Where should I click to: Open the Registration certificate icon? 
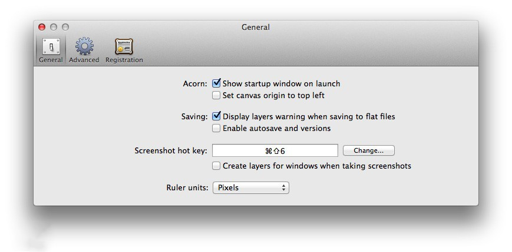pyautogui.click(x=124, y=46)
